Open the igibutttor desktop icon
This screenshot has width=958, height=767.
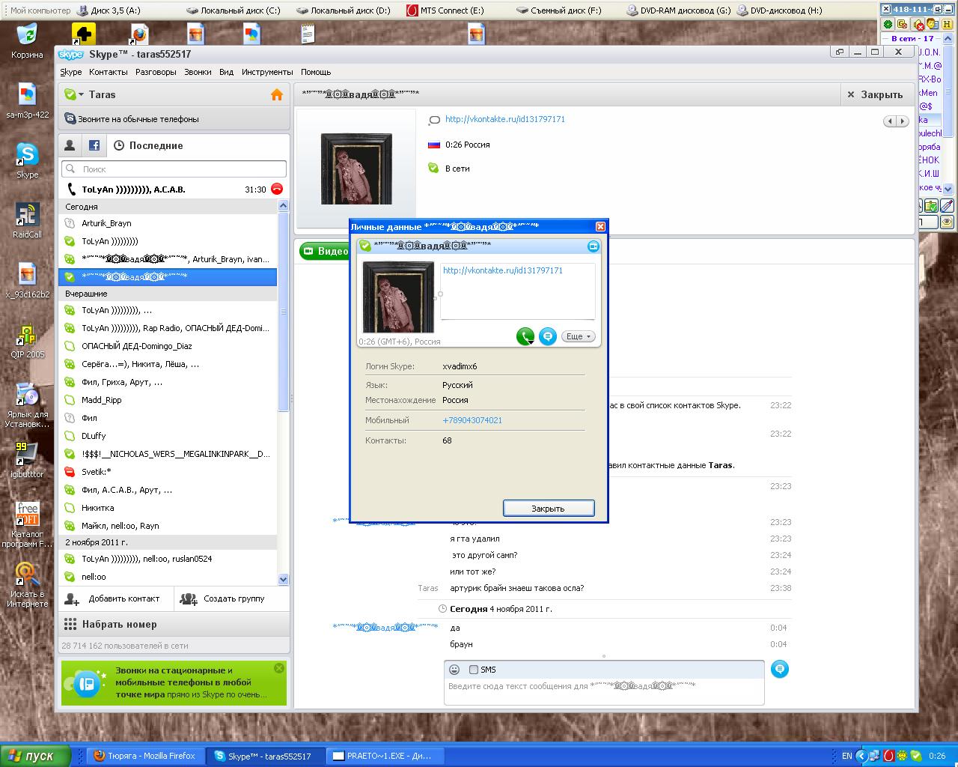[27, 460]
